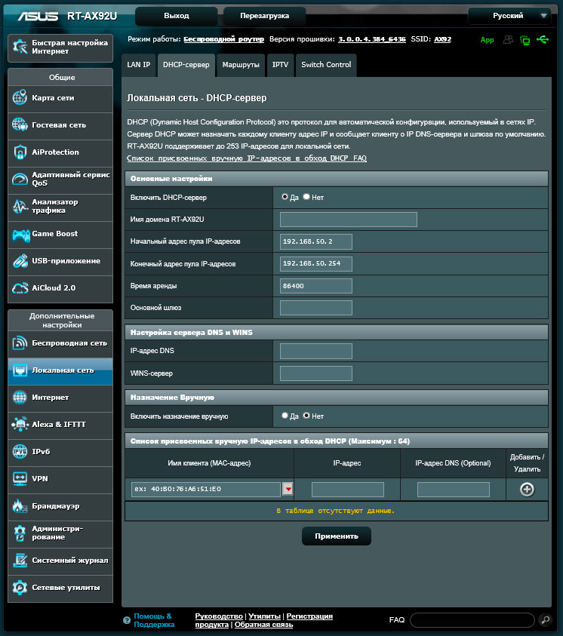Click the App link in header
Viewport: 563px width, 636px height.
pyautogui.click(x=487, y=40)
